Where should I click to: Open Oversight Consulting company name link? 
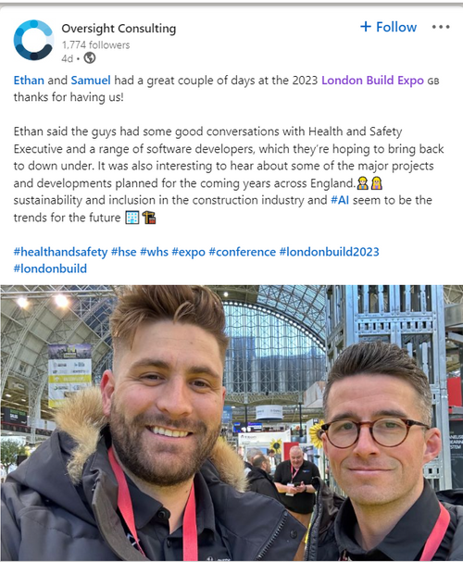coord(119,29)
